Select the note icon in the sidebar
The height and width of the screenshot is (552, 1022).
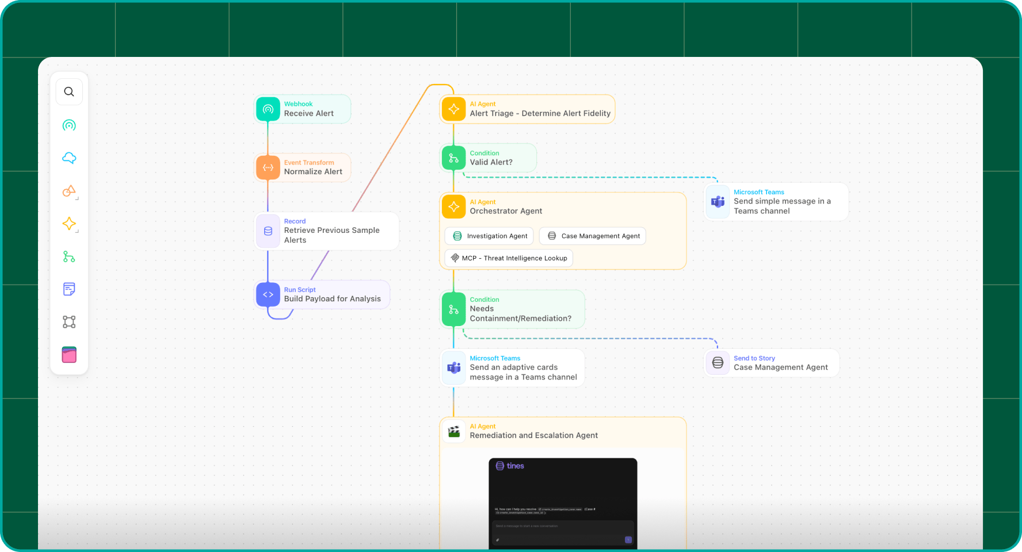click(69, 289)
